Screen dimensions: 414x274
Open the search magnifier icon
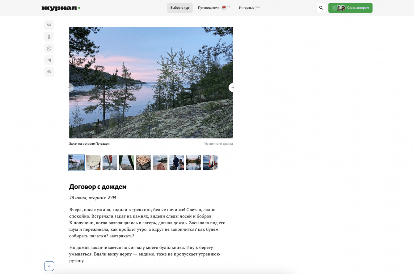pos(321,8)
